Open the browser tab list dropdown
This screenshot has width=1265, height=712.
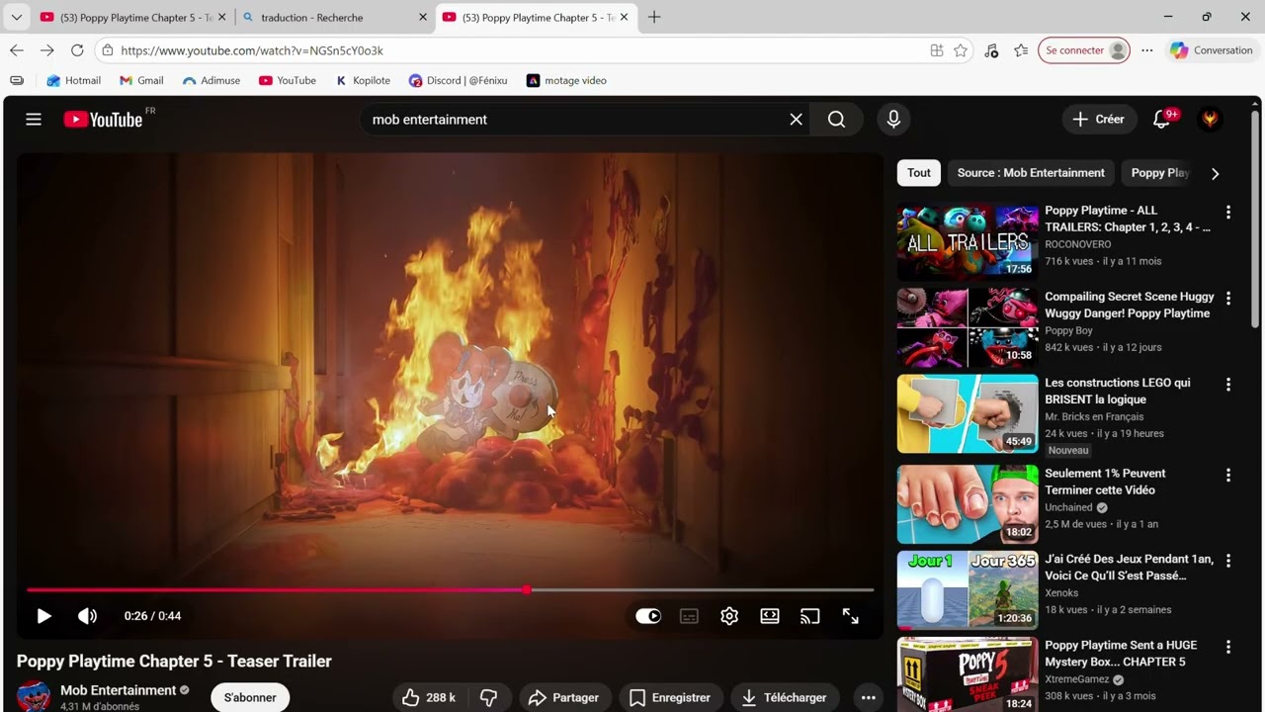click(16, 17)
